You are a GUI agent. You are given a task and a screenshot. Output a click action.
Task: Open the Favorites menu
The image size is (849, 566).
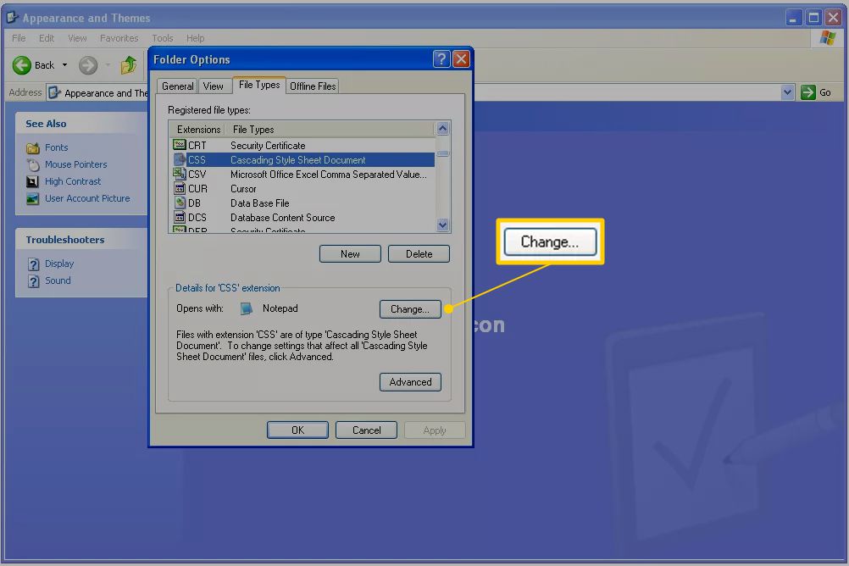coord(119,38)
